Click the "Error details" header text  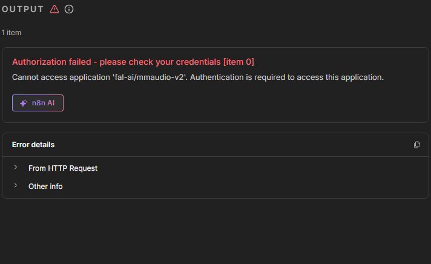tap(33, 145)
